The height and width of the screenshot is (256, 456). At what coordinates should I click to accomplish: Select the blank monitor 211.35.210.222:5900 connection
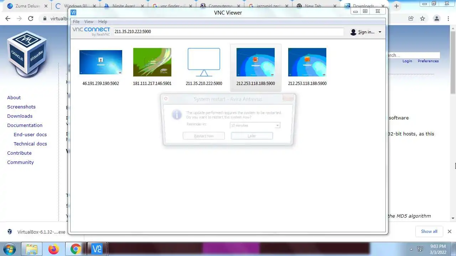204,62
